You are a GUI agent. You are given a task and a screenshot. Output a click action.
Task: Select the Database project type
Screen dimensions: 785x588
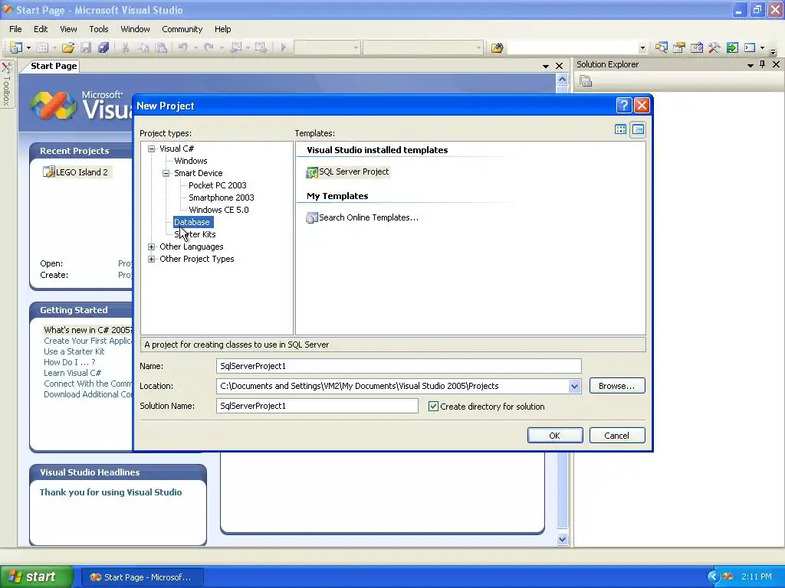point(192,222)
